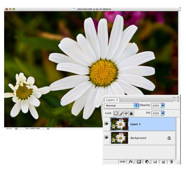Click the Link layers icon

[x=122, y=161]
